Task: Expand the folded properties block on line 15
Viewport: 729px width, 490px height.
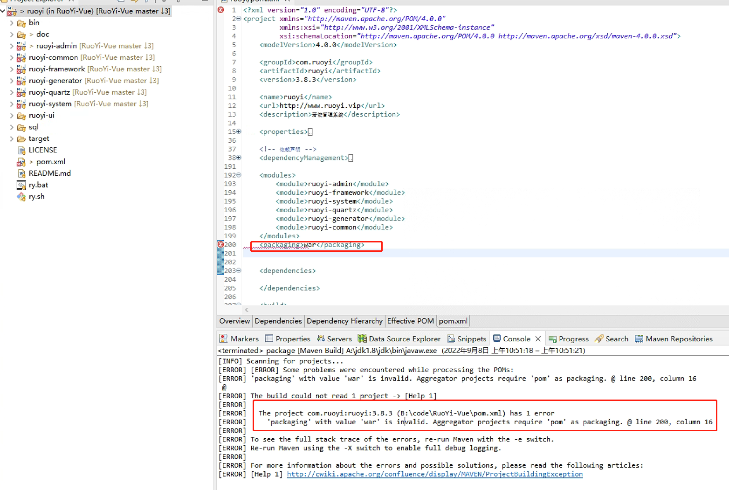Action: (x=238, y=131)
